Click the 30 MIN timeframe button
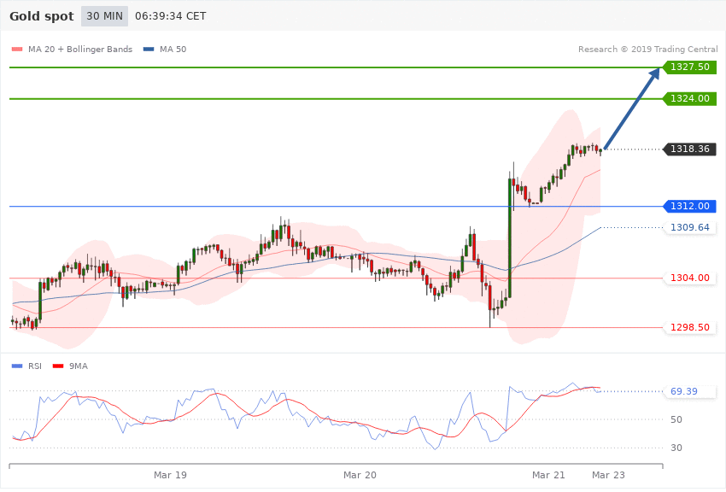Image resolution: width=726 pixels, height=492 pixels. pyautogui.click(x=104, y=16)
